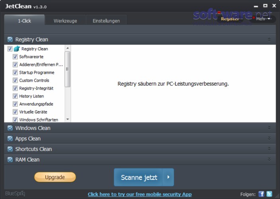This screenshot has width=280, height=199.
Task: Open the Einstellungen tab
Action: pos(106,21)
